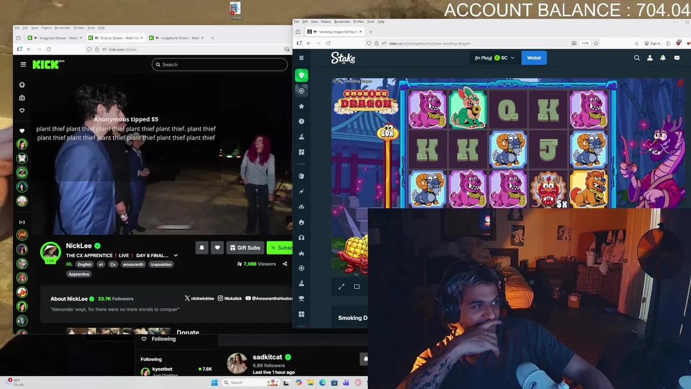Open Stake user profile icon
This screenshot has width=691, height=389.
[x=650, y=58]
